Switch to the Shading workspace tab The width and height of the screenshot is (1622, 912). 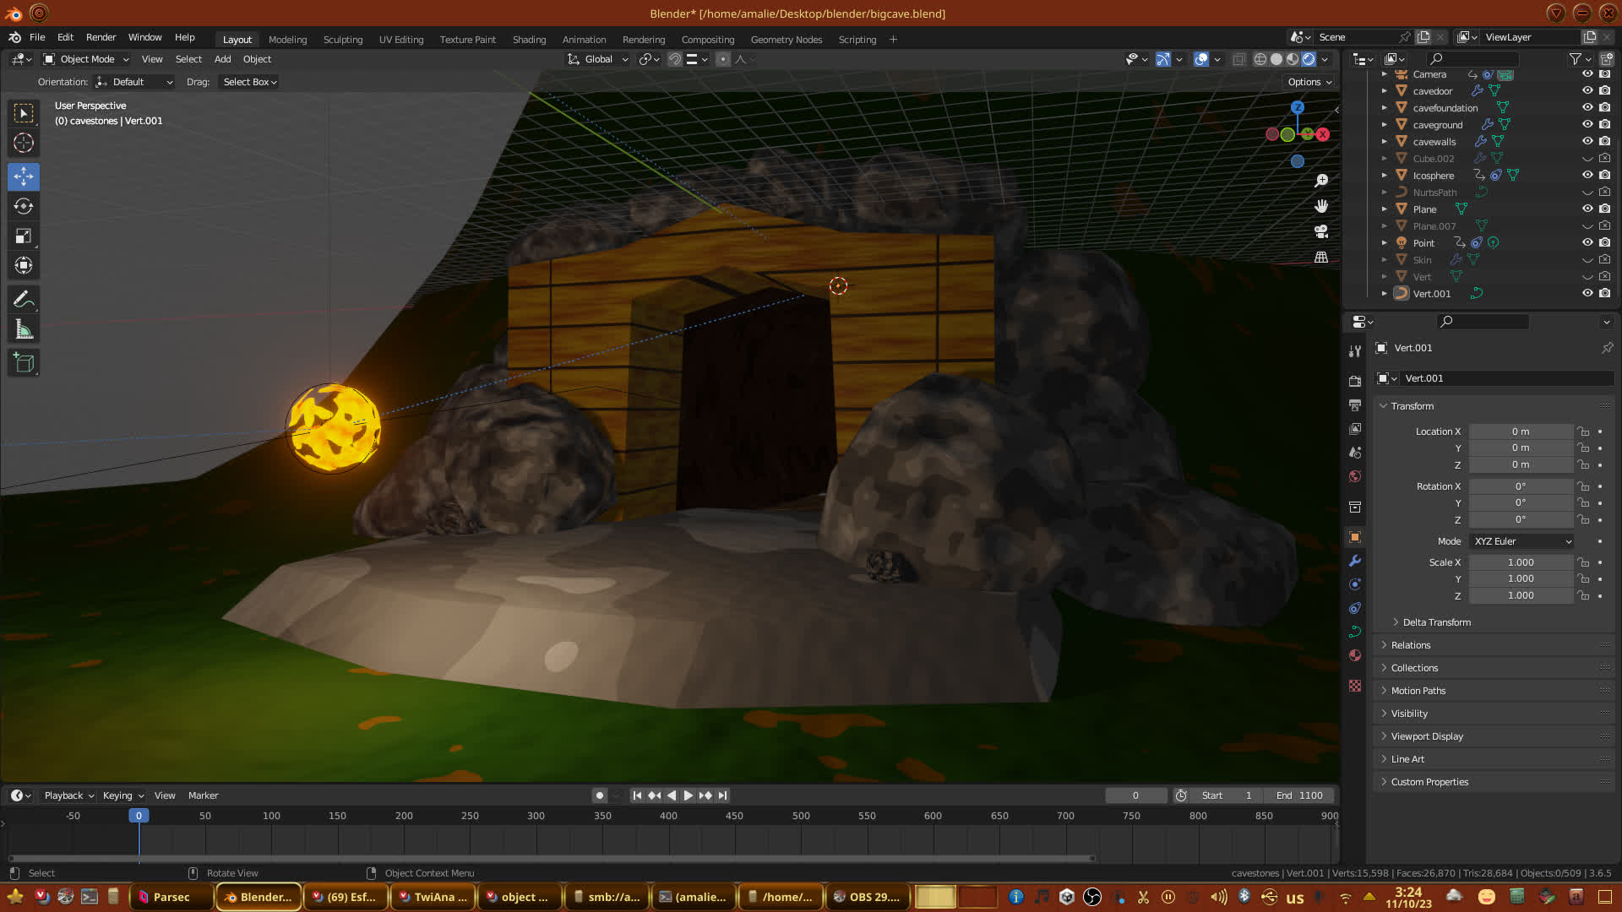click(529, 40)
